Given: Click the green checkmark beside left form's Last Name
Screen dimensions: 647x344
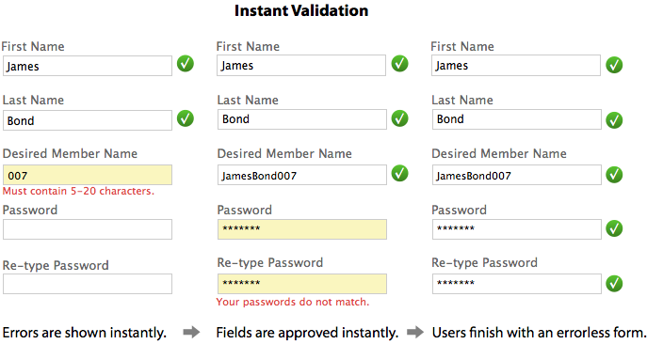Looking at the screenshot, I should pos(186,118).
